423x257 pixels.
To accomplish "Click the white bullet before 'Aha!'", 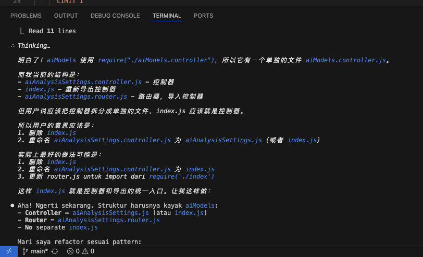I will [x=12, y=206].
